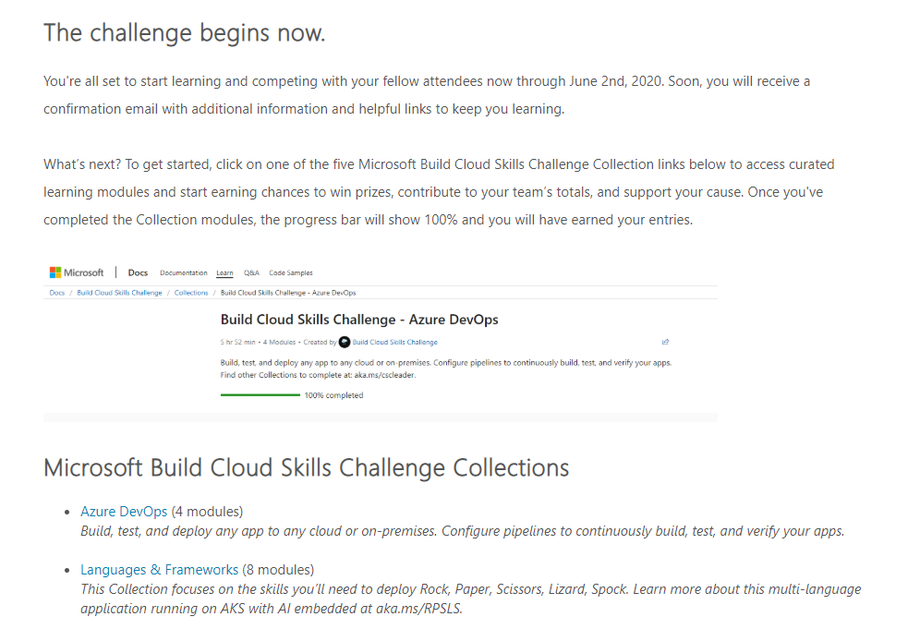Click the share icon beside the collection info
The image size is (920, 641).
pyautogui.click(x=665, y=342)
